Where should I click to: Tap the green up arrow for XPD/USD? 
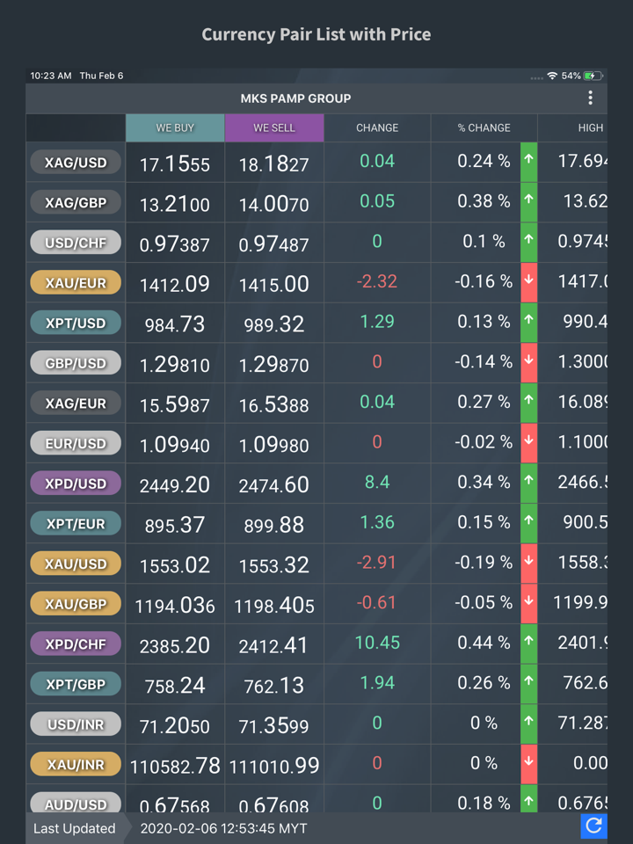coord(528,483)
